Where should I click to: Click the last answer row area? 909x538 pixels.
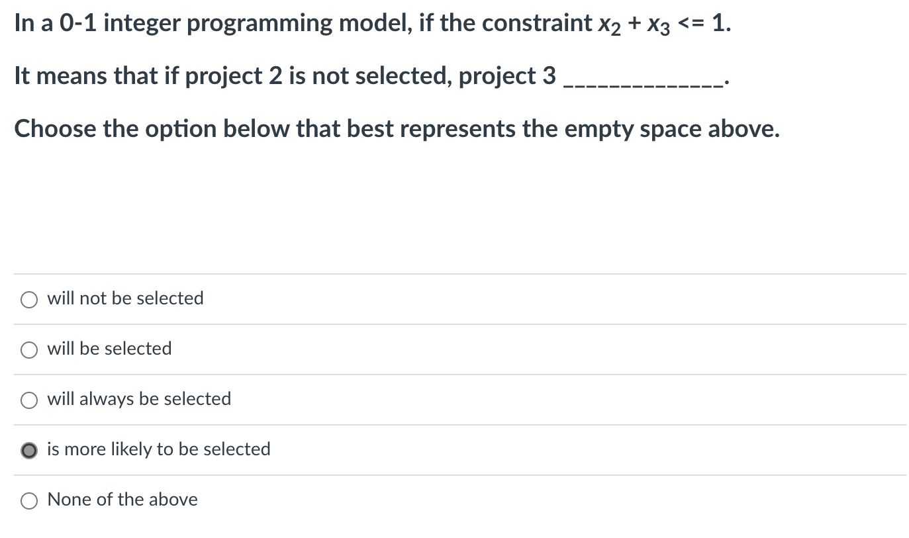[x=397, y=500]
